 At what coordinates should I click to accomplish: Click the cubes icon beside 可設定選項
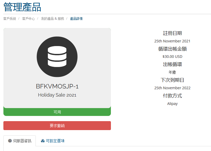pos(43,141)
